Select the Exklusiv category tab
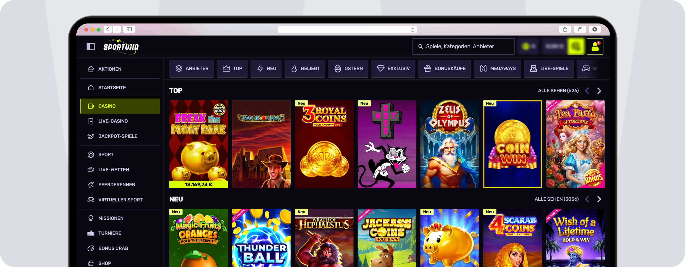The height and width of the screenshot is (267, 685). [x=393, y=68]
